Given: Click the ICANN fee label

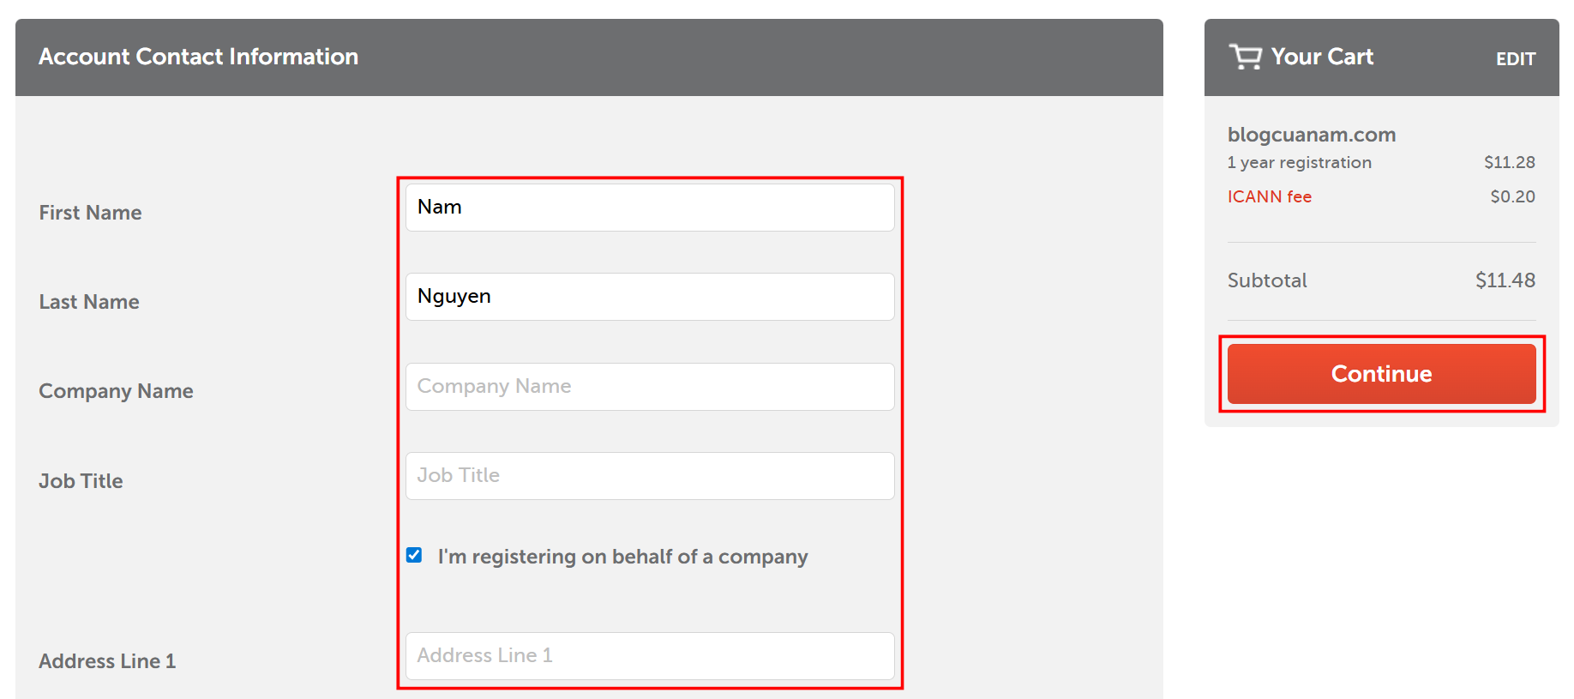Looking at the screenshot, I should point(1269,196).
